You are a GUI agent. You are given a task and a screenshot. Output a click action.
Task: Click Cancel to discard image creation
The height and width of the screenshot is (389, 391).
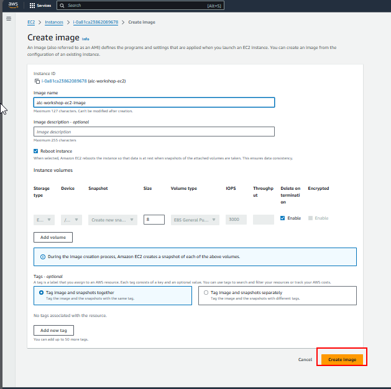(x=305, y=359)
